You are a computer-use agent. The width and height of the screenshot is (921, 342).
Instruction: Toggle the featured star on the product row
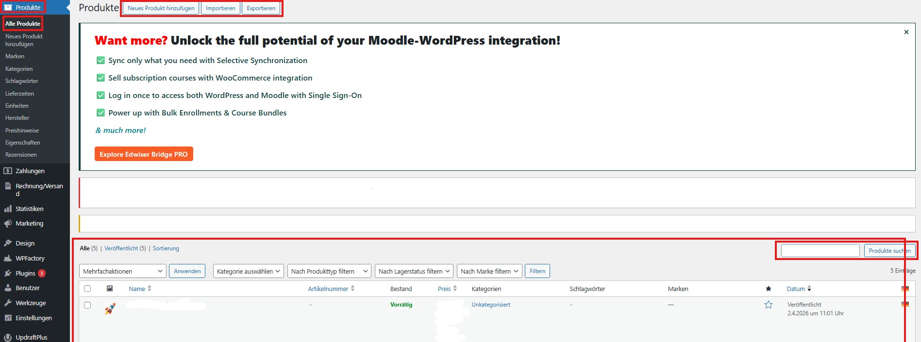(x=769, y=305)
